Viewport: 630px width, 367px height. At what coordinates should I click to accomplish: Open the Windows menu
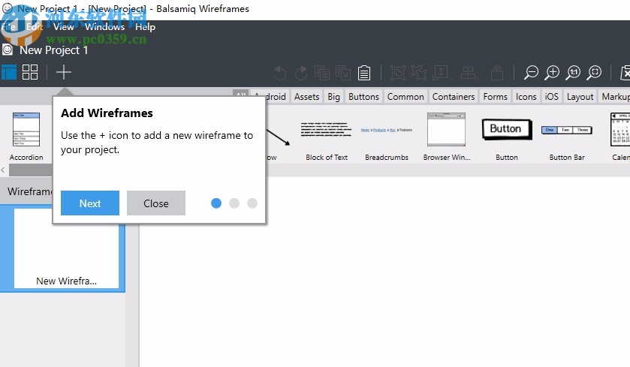[x=104, y=26]
